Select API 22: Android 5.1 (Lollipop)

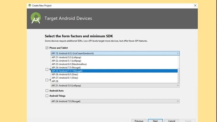pos(114,61)
